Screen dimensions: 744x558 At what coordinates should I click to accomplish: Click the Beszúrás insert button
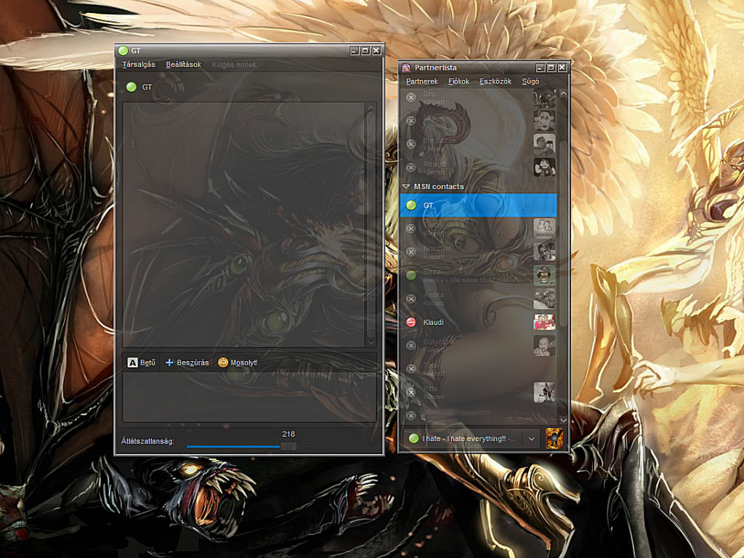[187, 363]
